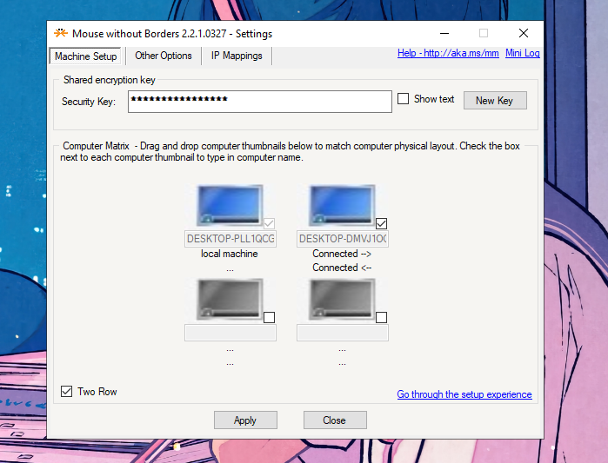Generate a New Key
The width and height of the screenshot is (608, 463).
(495, 101)
